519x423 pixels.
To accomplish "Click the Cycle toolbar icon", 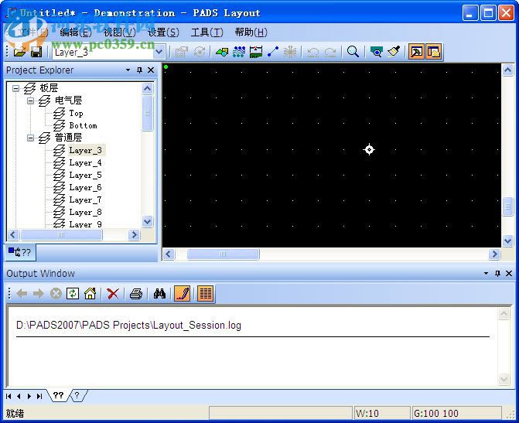I will pyautogui.click(x=200, y=52).
